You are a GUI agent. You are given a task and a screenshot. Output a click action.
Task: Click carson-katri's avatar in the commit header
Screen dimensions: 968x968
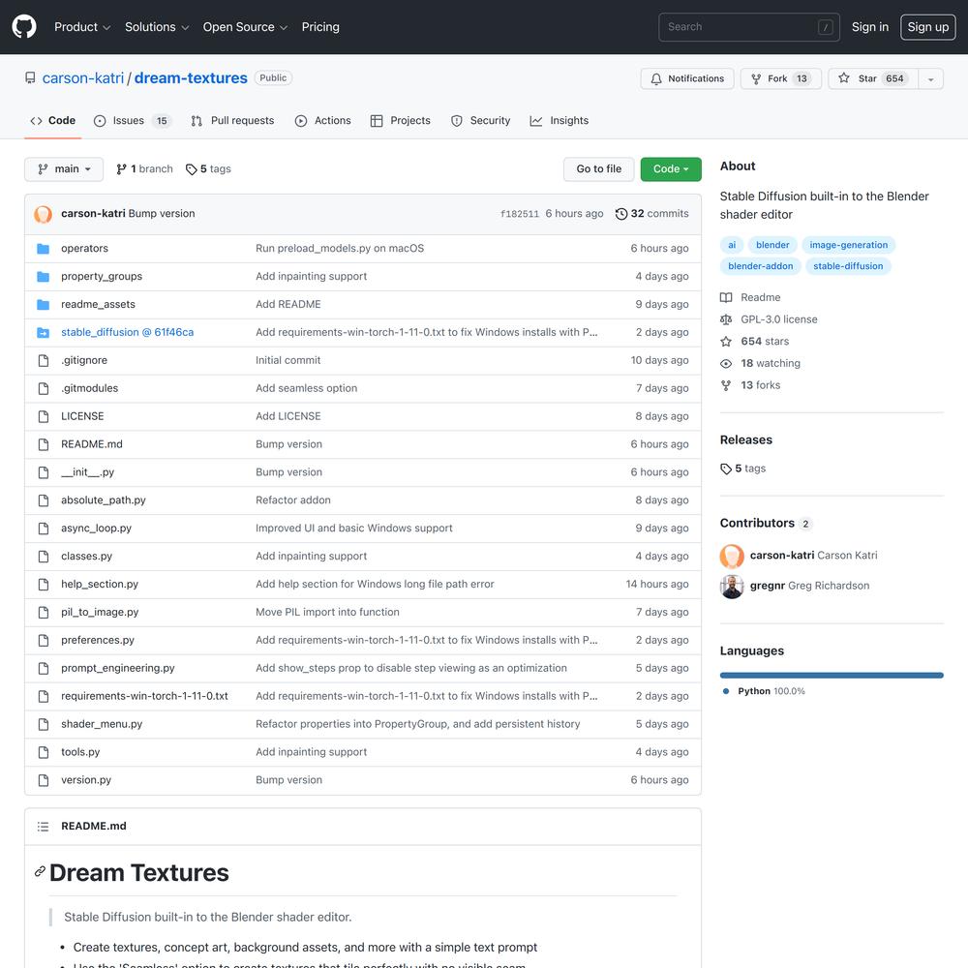44,214
